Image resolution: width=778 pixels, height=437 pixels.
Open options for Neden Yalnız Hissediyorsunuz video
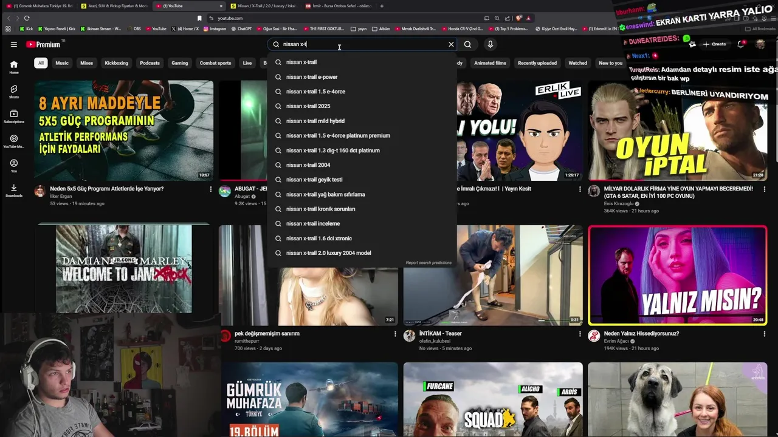click(764, 334)
